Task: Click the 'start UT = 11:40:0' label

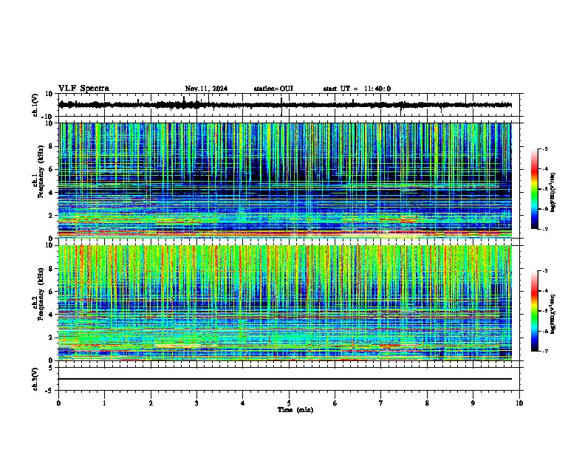Action: point(357,89)
